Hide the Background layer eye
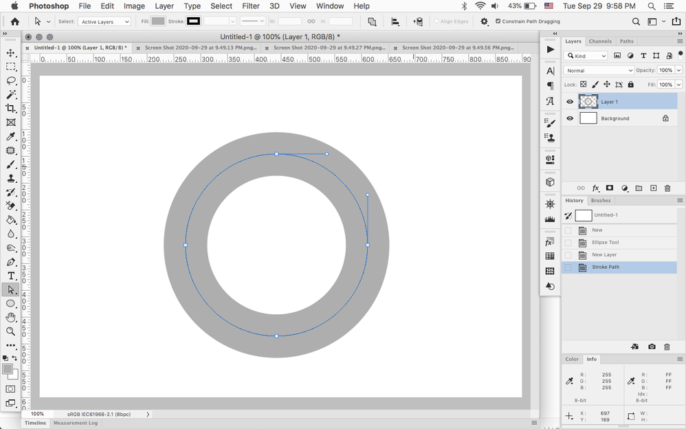 click(570, 118)
